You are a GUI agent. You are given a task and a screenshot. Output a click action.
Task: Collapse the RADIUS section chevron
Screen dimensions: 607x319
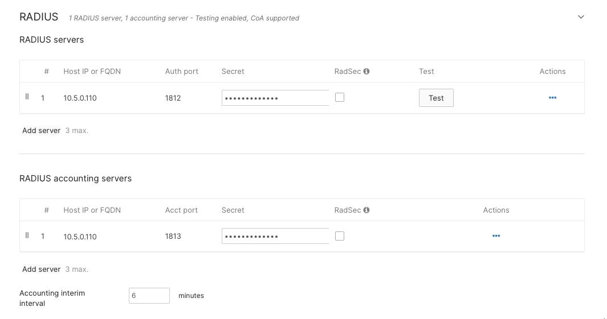point(581,17)
